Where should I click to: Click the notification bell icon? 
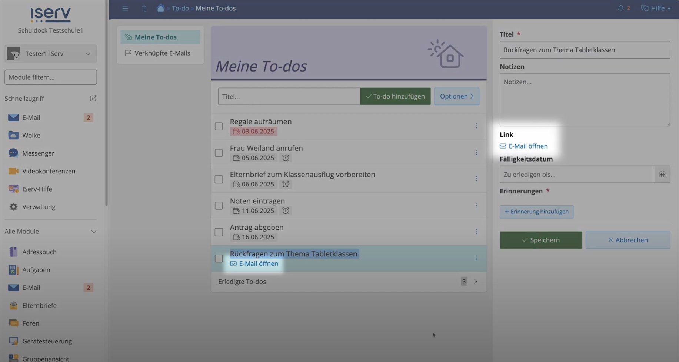point(620,8)
